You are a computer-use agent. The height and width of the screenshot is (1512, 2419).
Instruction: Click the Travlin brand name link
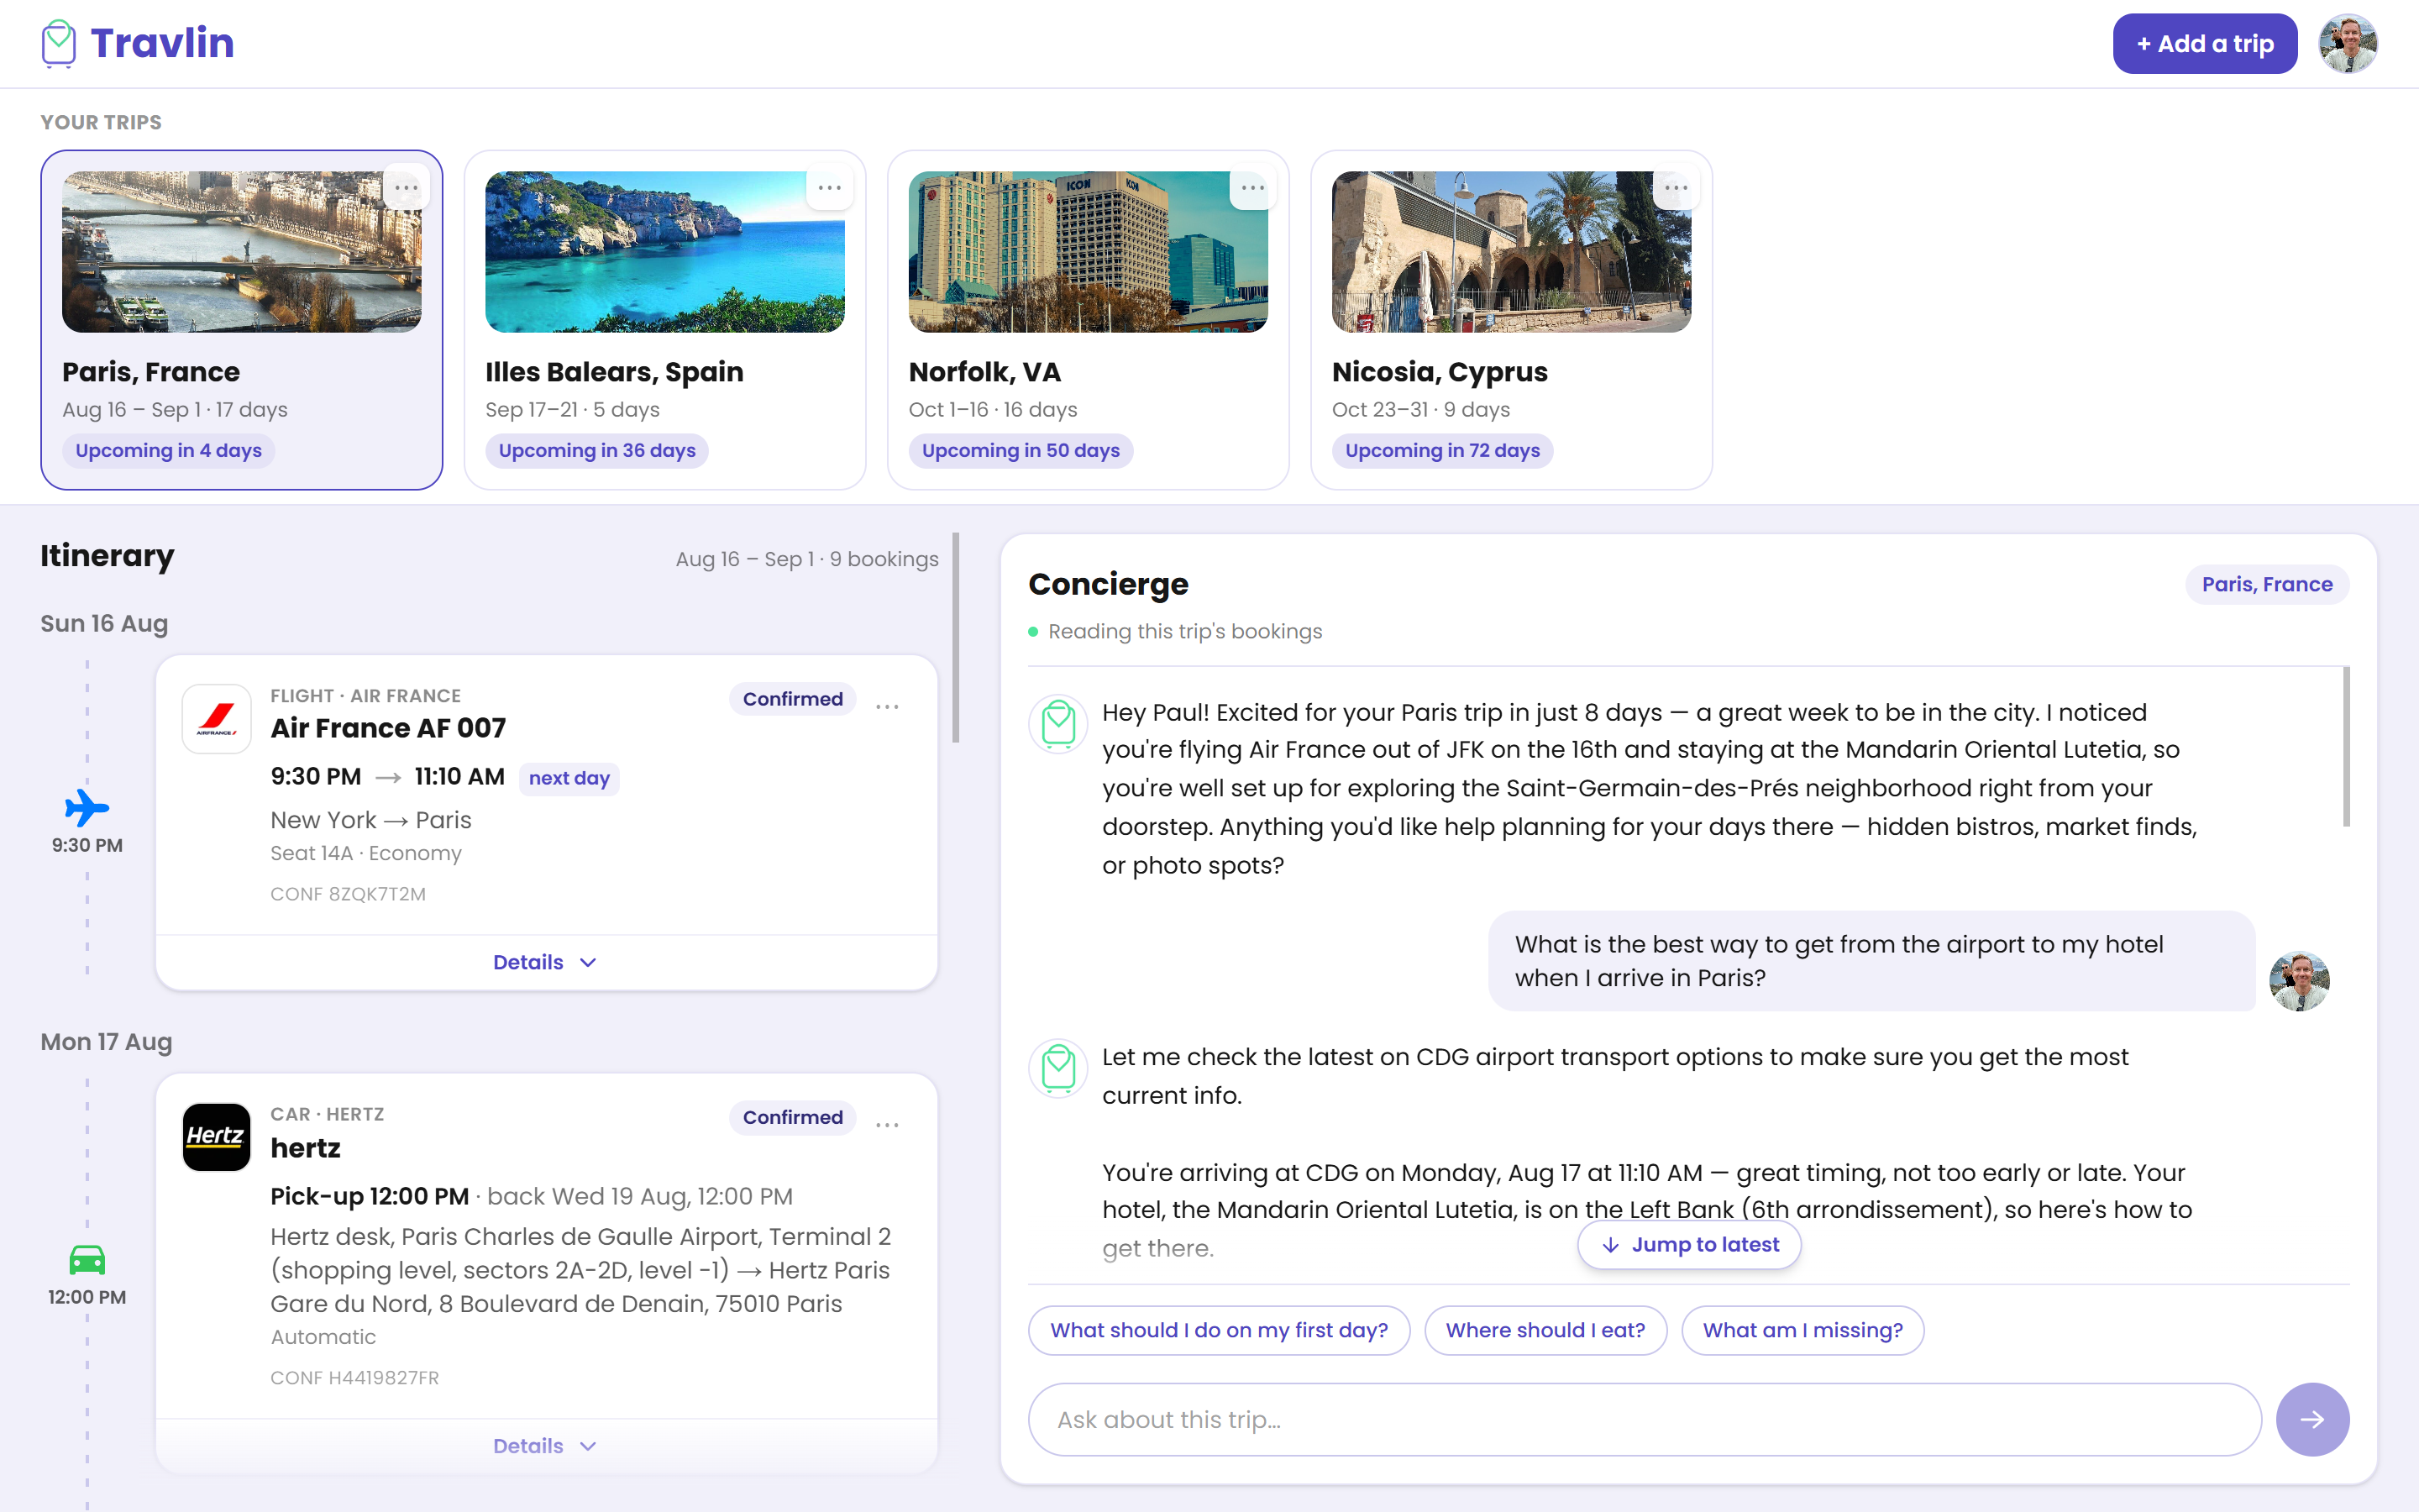pyautogui.click(x=162, y=43)
